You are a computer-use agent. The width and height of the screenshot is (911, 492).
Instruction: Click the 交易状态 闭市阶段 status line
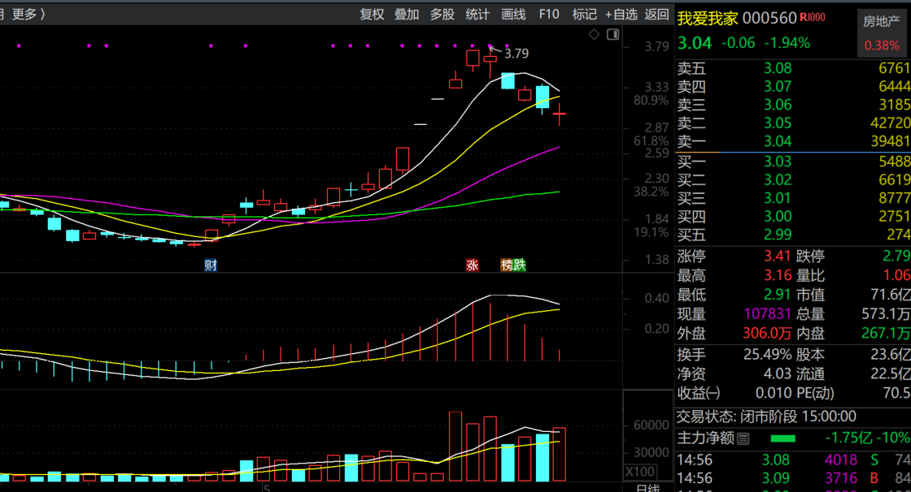point(766,416)
